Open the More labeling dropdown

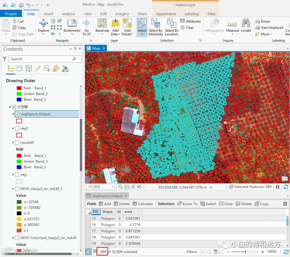263,34
